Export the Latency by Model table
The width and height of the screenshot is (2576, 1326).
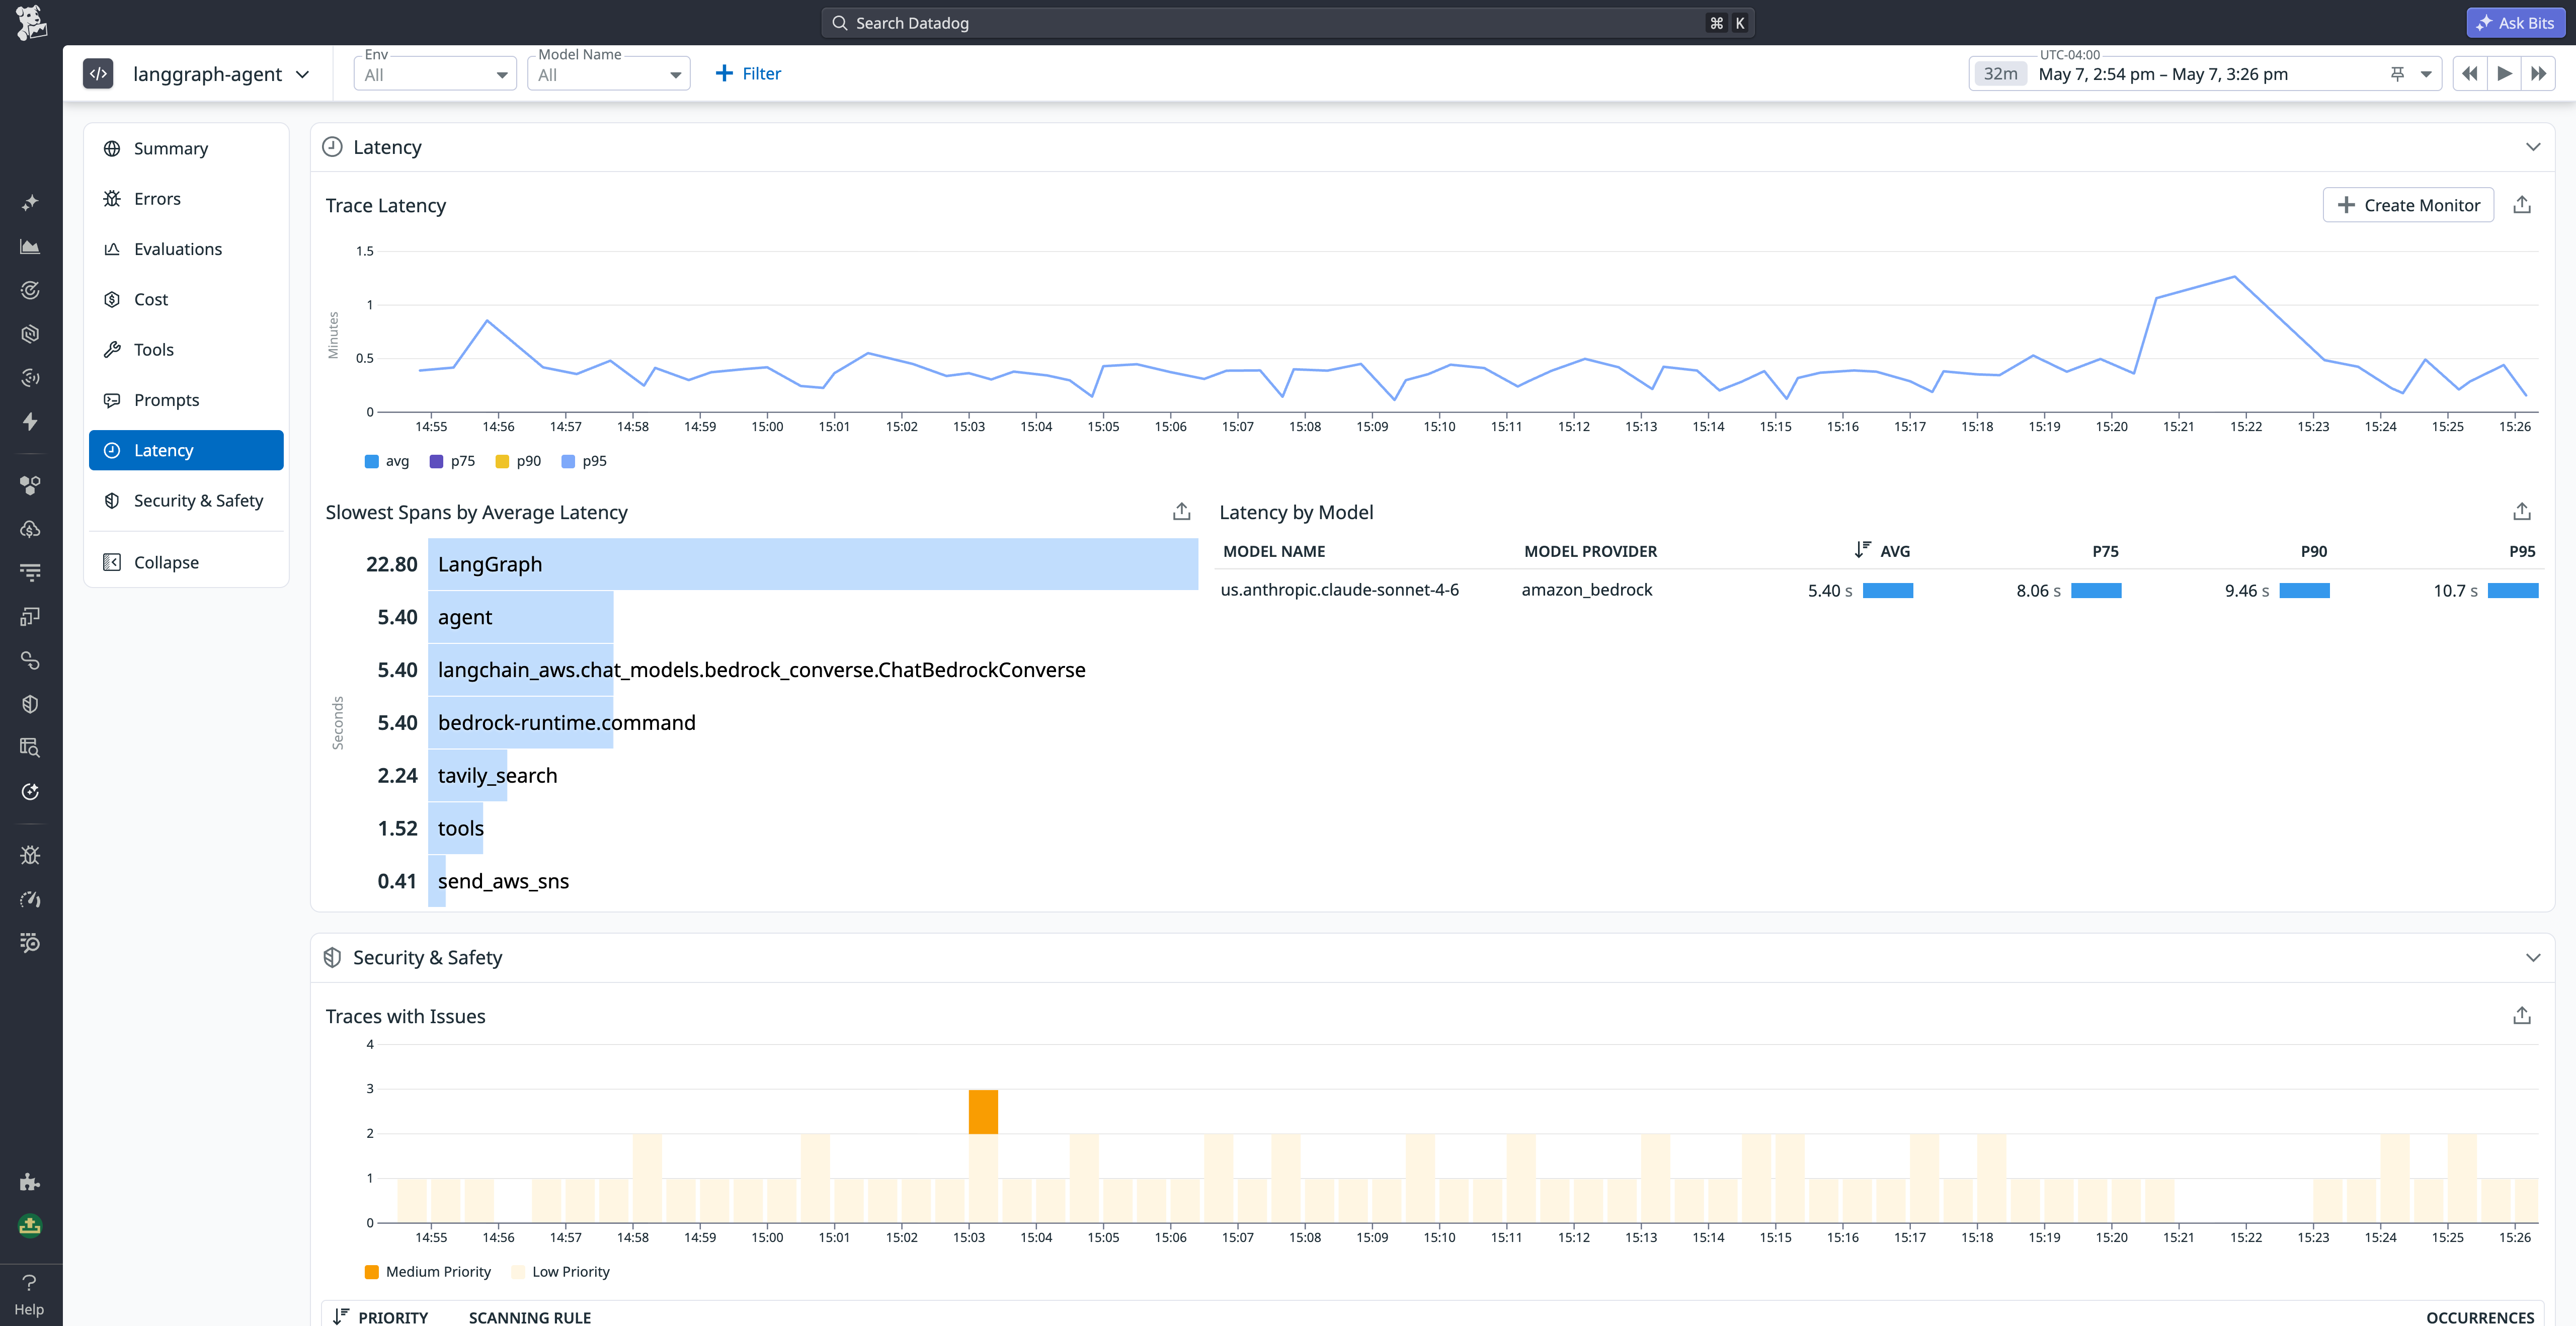(x=2522, y=512)
